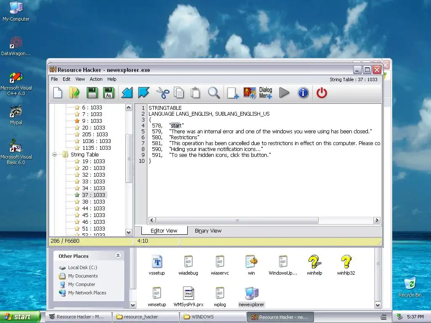
Task: Click the editor horizontal scroll left arrow
Action: click(x=152, y=220)
